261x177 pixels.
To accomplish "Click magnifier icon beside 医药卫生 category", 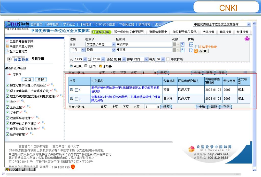I will click(x=29, y=107).
